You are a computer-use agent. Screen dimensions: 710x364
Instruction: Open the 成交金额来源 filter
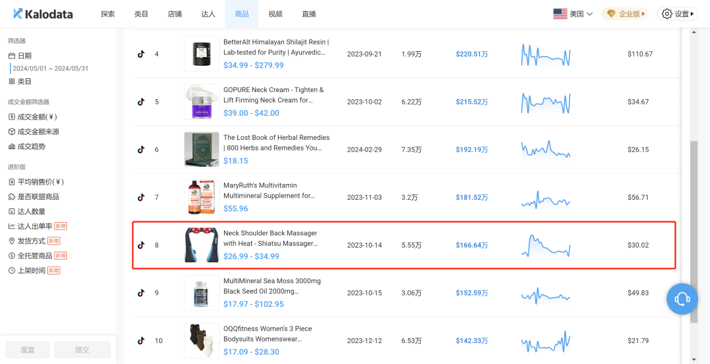34,132
